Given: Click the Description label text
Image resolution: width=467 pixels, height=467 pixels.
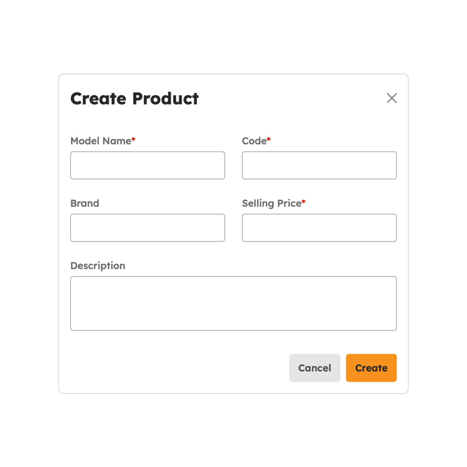Looking at the screenshot, I should click(98, 266).
